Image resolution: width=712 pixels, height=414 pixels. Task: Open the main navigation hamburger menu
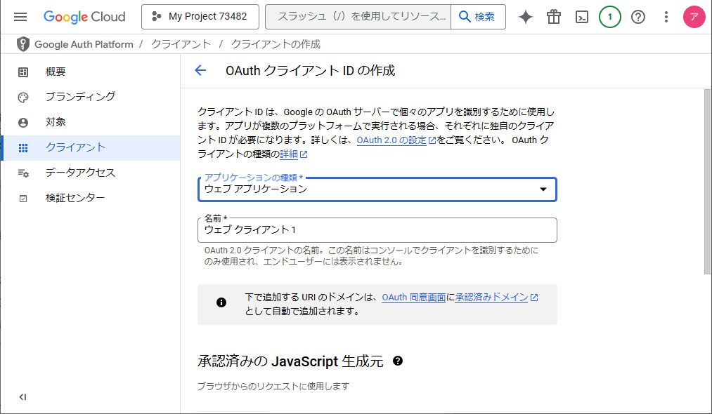coord(20,17)
